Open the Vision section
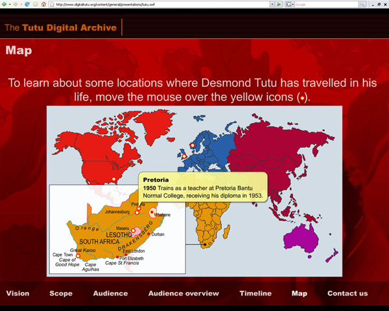Viewport: 389px width, 311px height. 18,294
